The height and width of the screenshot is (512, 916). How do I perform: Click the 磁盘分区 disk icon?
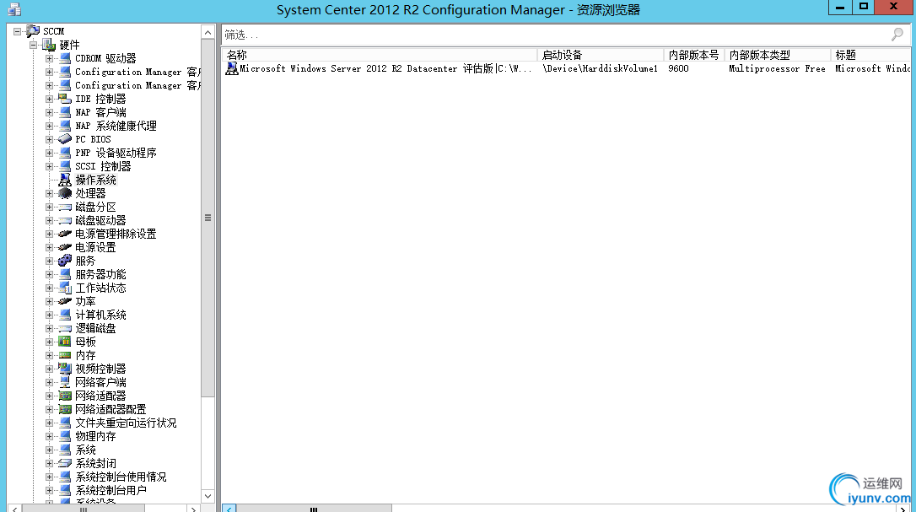click(65, 207)
